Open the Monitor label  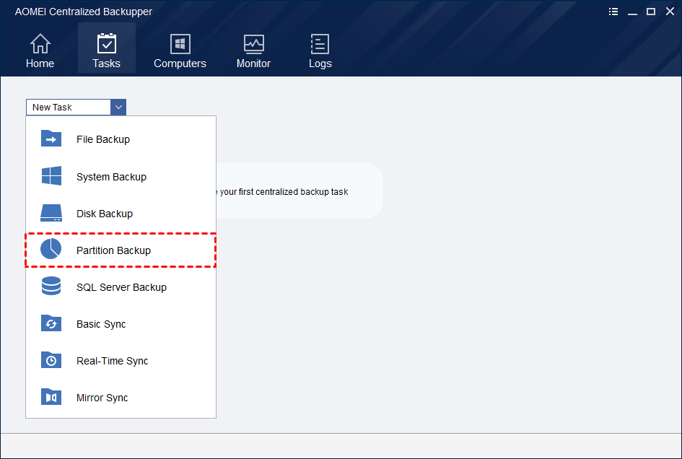click(x=253, y=64)
